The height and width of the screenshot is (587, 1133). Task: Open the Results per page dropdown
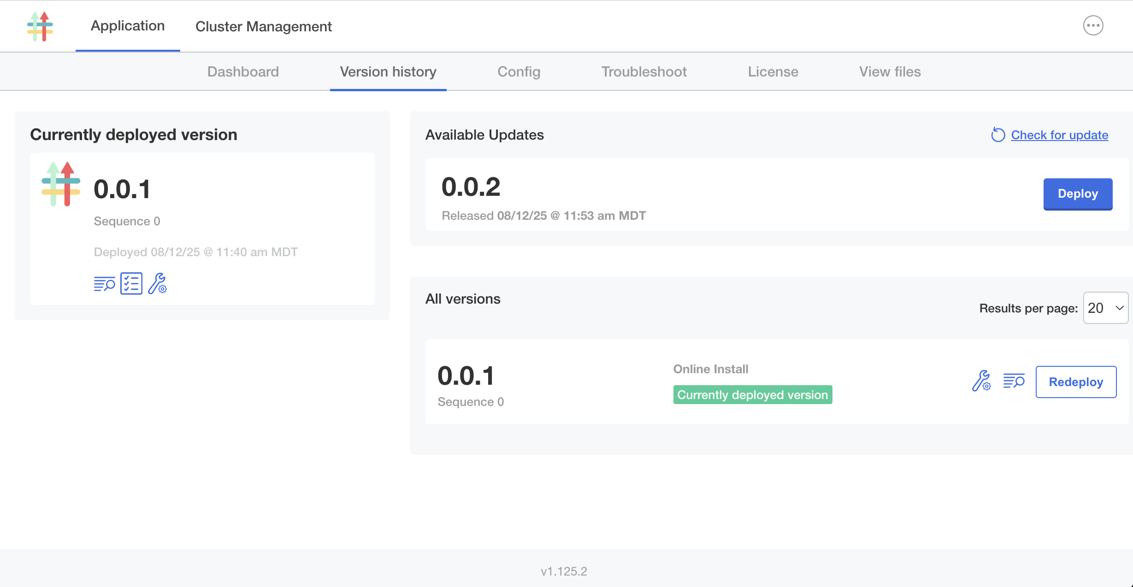[1105, 307]
